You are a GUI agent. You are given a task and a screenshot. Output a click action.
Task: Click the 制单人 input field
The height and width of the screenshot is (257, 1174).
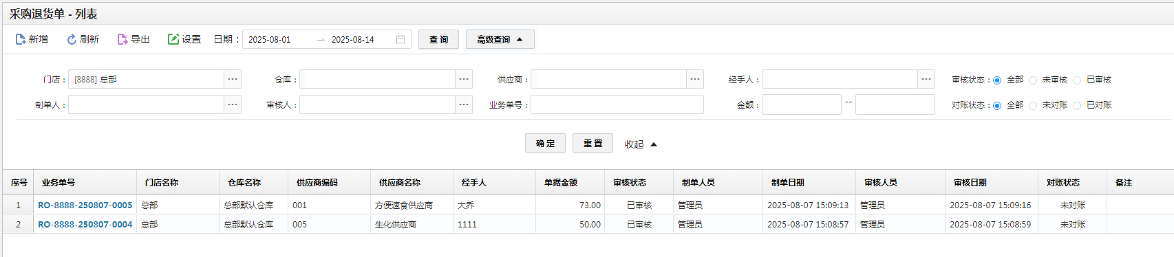[x=146, y=104]
